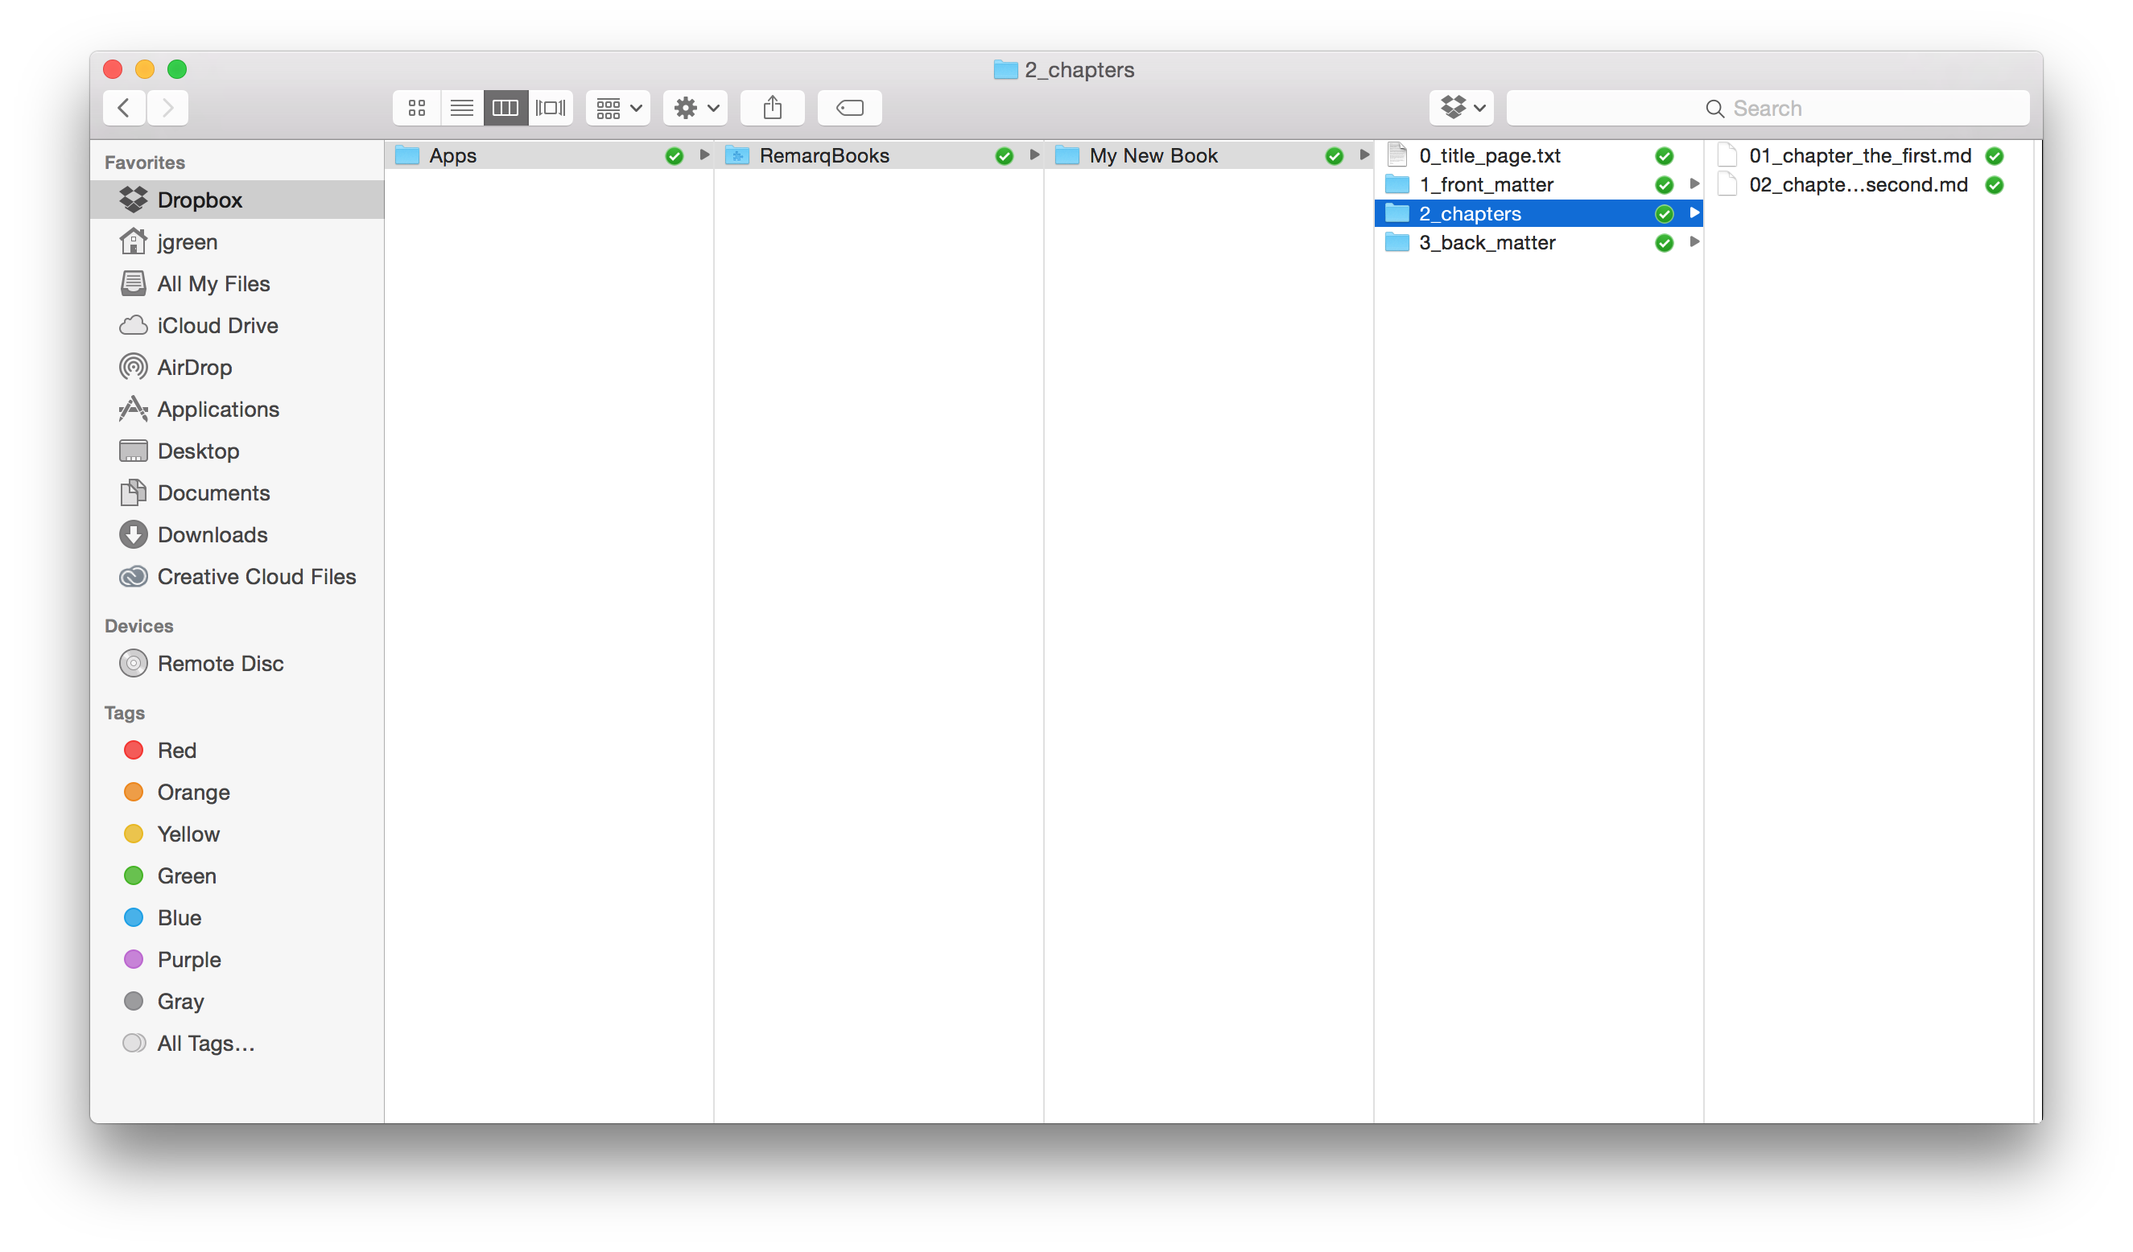The image size is (2133, 1252).
Task: Click the 2_chapters title bar folder icon
Action: (1005, 69)
